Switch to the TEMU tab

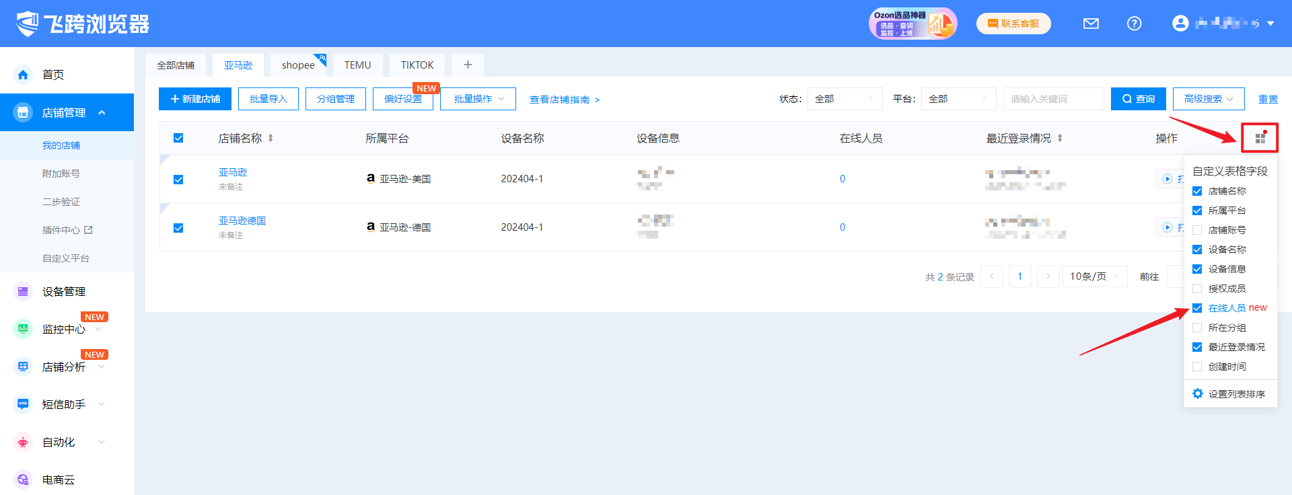[x=357, y=65]
